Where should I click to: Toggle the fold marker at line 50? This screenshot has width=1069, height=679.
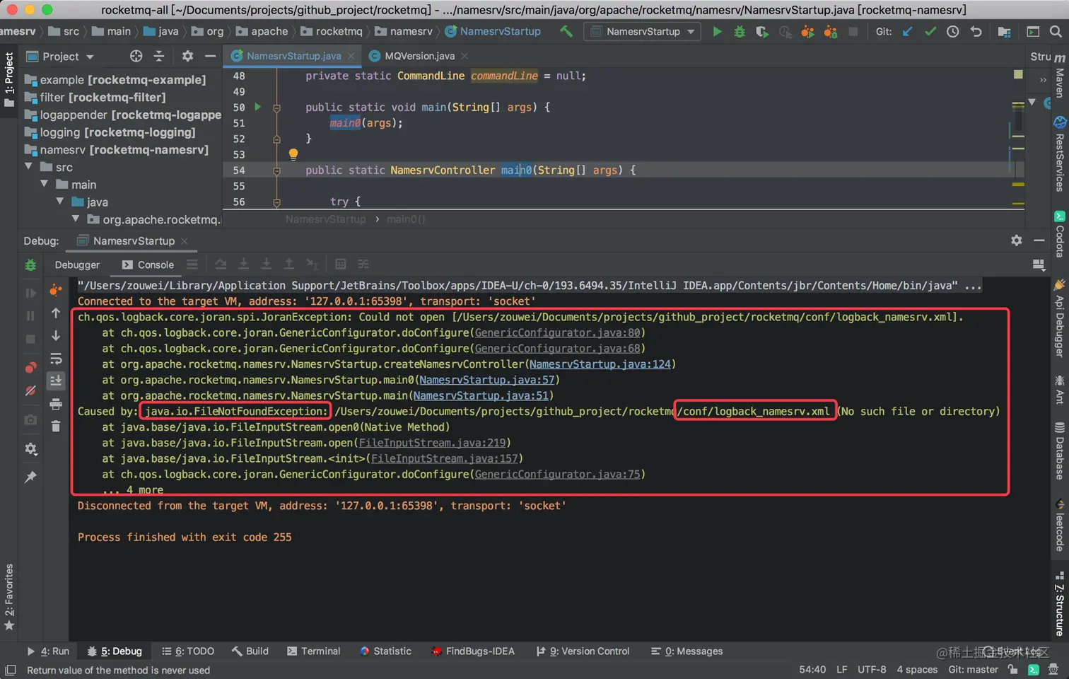click(276, 108)
